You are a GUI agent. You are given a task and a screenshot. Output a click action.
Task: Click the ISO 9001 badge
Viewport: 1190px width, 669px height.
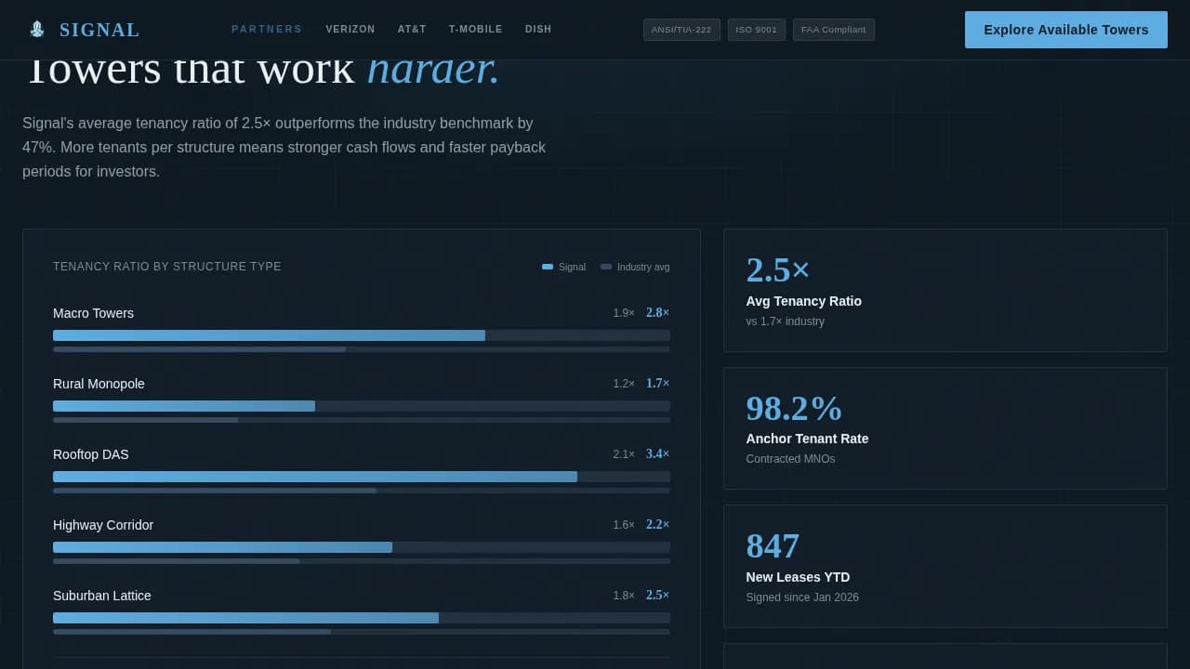[x=756, y=30]
